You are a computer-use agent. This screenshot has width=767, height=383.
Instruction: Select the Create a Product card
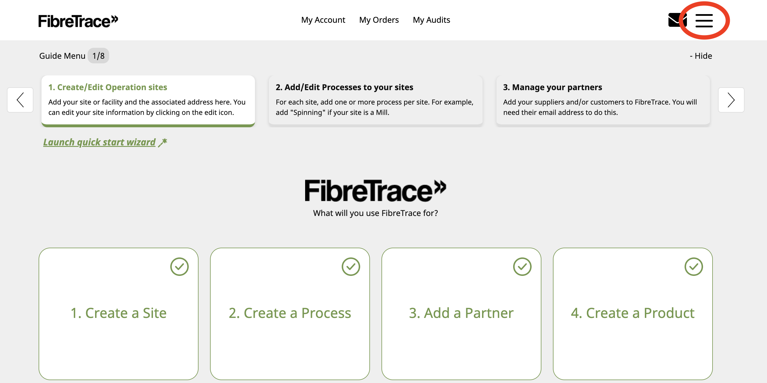click(632, 313)
